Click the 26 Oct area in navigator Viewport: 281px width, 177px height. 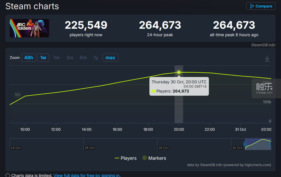(90, 144)
